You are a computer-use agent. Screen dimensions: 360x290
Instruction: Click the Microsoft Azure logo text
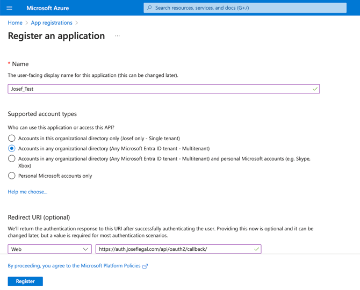(x=47, y=8)
